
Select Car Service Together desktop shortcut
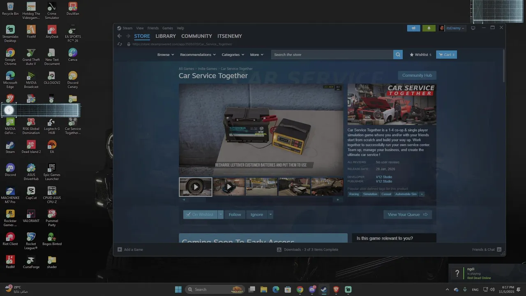click(x=73, y=126)
